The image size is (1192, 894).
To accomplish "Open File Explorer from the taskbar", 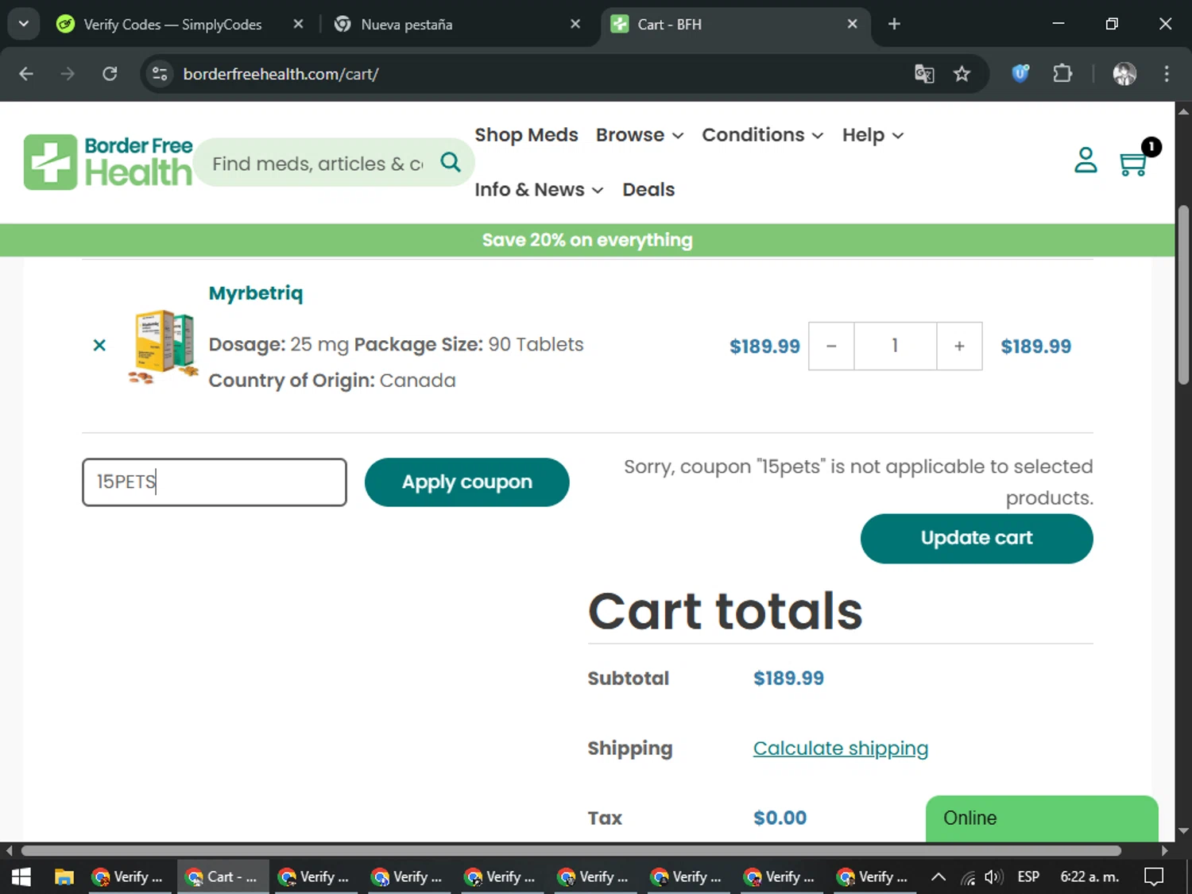I will pos(64,877).
